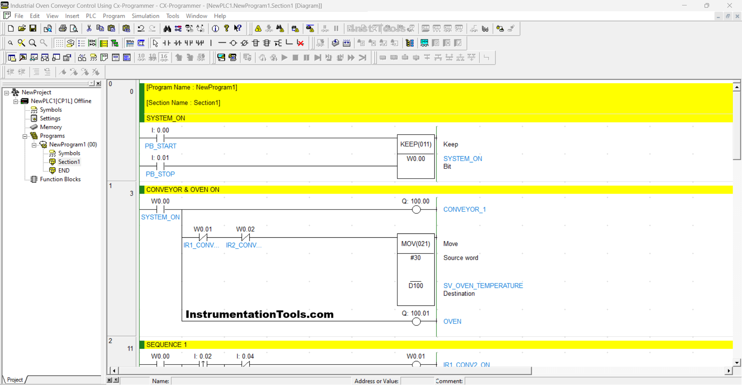Click the Save floppy disk icon

point(33,29)
